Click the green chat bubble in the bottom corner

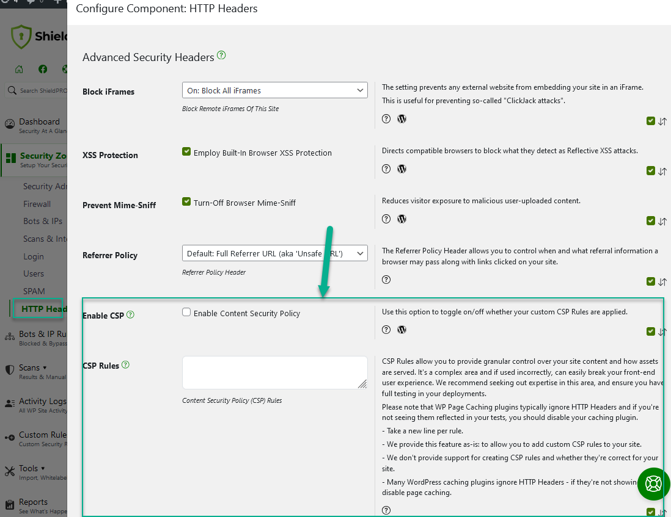[653, 484]
